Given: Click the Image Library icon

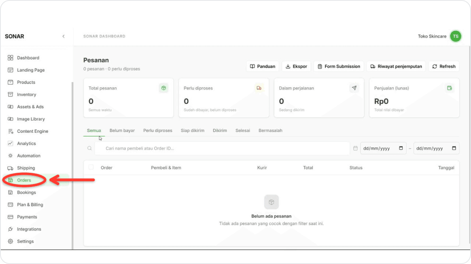Looking at the screenshot, I should click(x=11, y=119).
